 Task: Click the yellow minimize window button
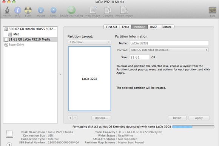point(9,2)
